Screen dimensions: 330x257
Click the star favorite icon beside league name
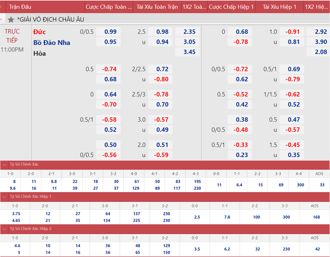[11, 20]
